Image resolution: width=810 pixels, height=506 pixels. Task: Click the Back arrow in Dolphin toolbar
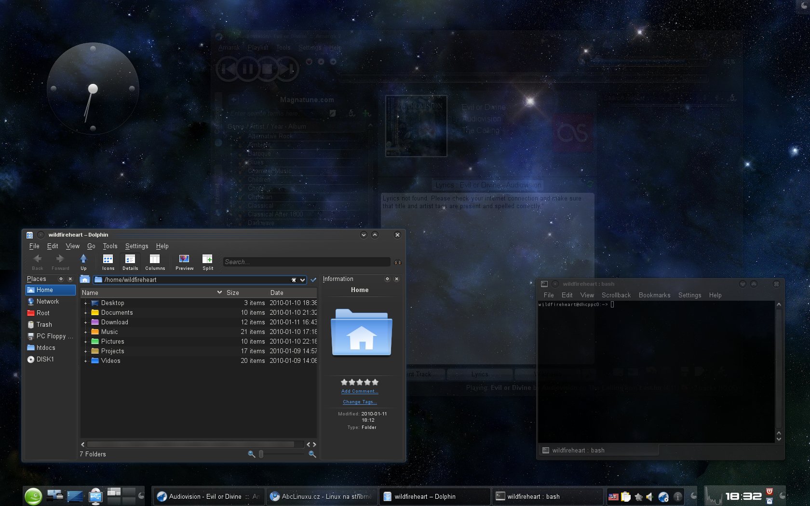pos(38,262)
